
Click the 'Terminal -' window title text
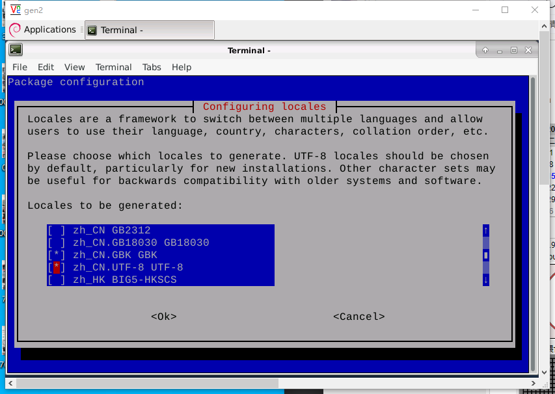(249, 51)
